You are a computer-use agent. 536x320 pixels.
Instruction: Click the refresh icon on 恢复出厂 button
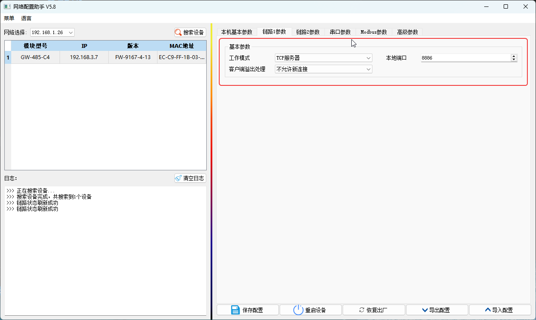[362, 310]
